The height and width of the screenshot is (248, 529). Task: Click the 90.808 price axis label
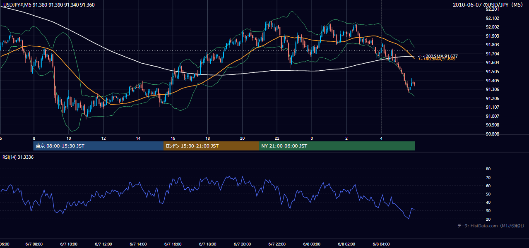493,134
